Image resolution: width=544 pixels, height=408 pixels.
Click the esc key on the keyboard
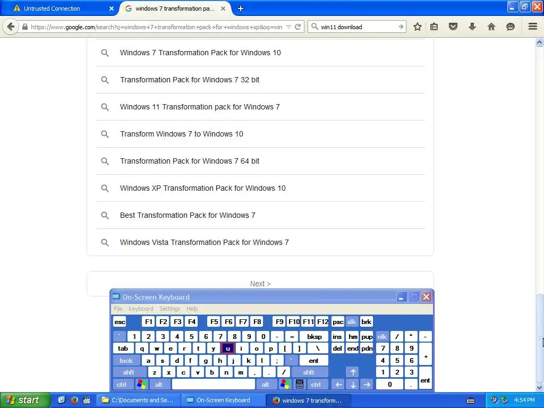point(120,321)
